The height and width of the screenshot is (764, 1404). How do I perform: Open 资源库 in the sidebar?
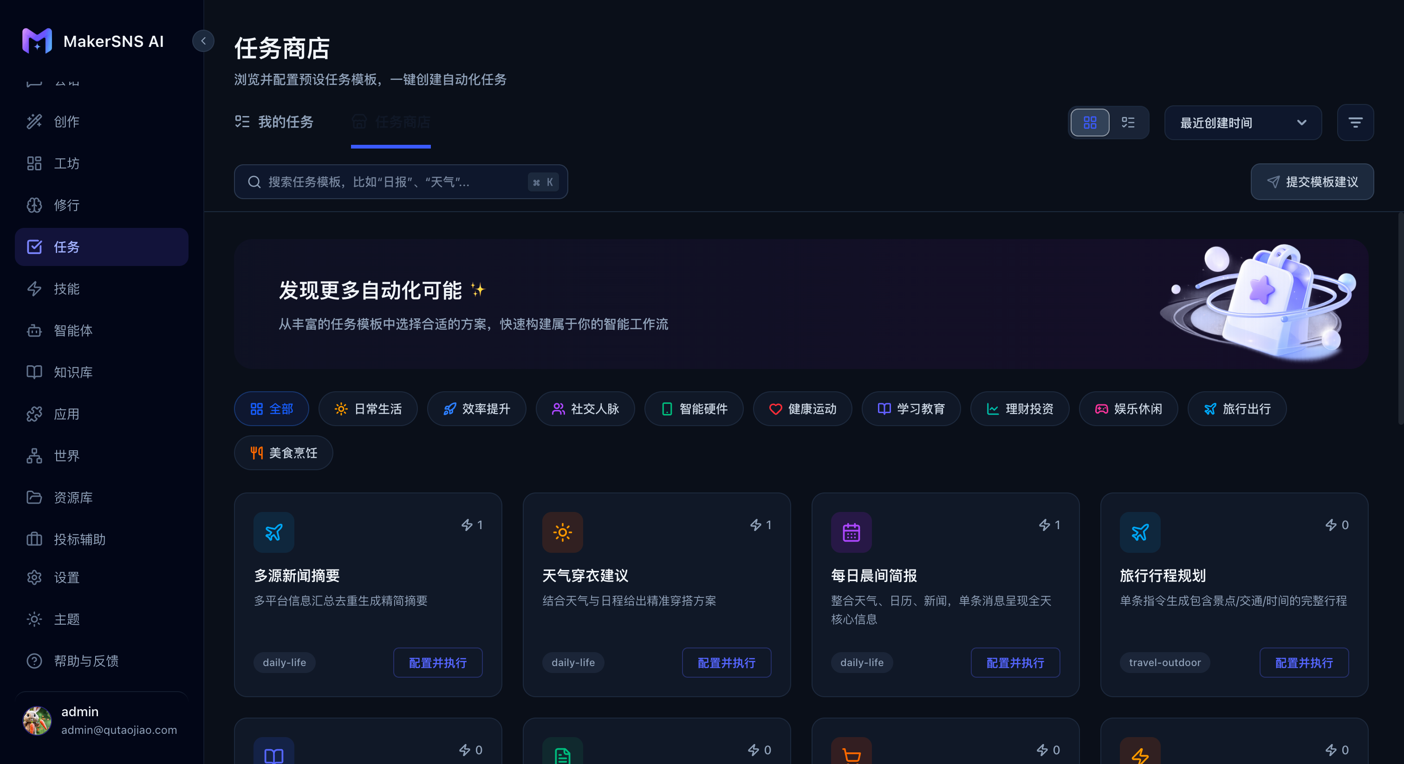[101, 498]
